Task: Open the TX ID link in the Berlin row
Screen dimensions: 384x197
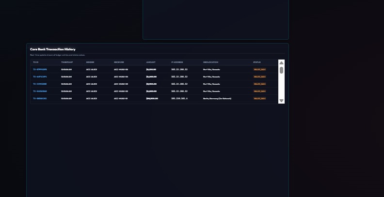Action: [40, 99]
